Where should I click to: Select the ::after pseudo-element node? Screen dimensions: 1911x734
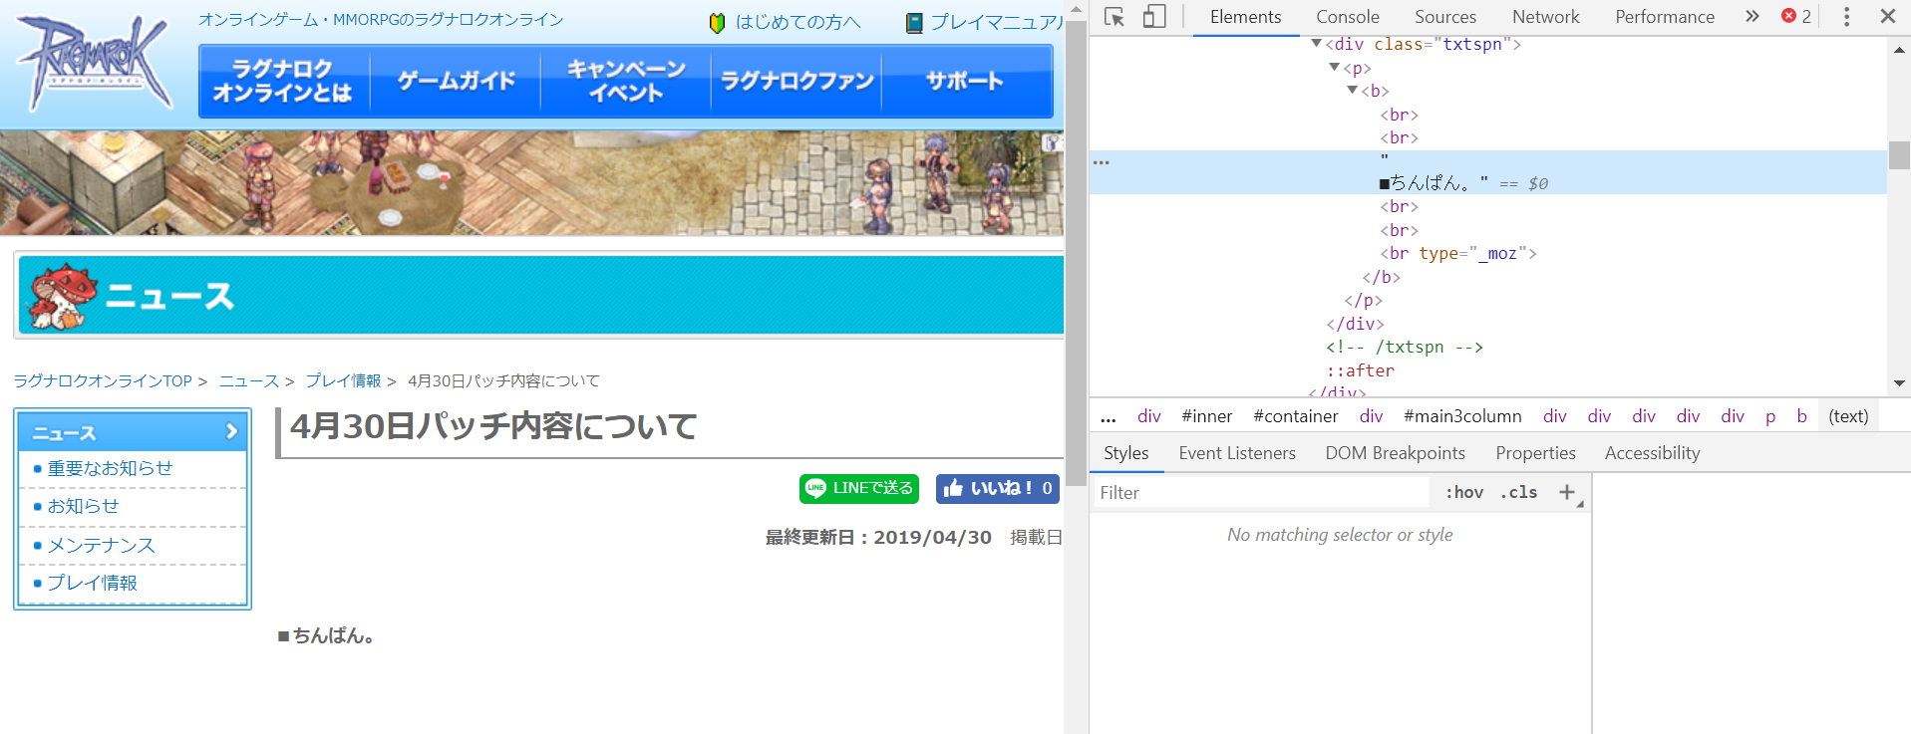(1360, 370)
